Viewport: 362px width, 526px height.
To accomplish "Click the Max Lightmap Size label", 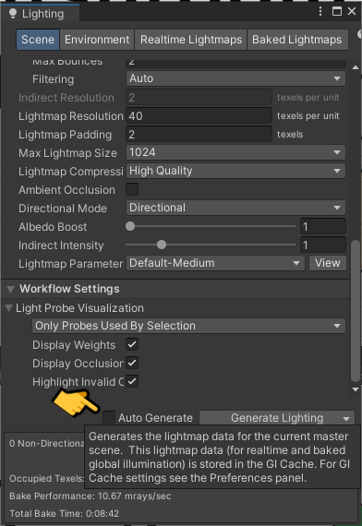I will click(67, 153).
